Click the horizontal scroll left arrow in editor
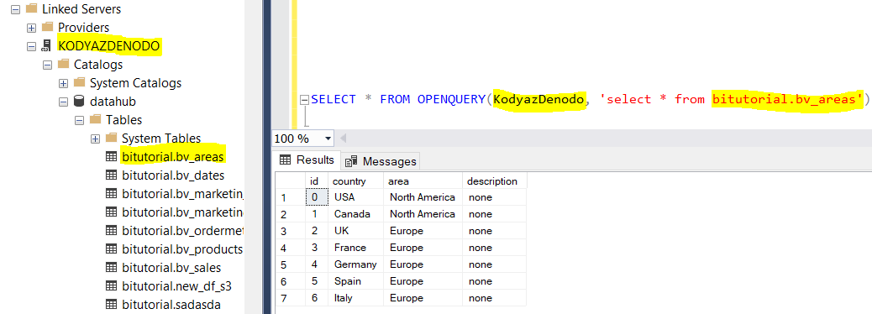The image size is (872, 314). tap(343, 138)
